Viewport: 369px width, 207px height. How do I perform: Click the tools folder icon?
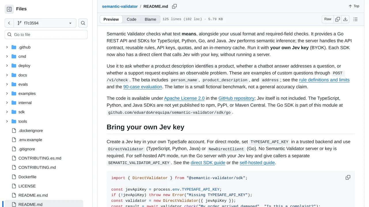click(14, 121)
